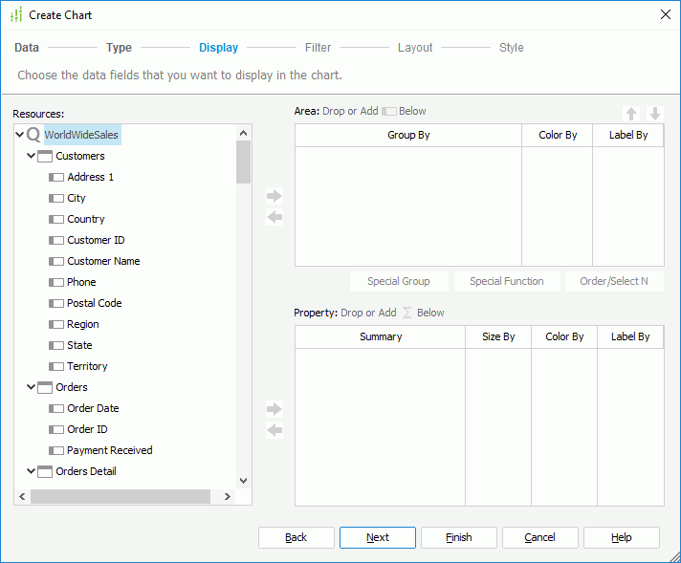
Task: Cancel the Create Chart dialog
Action: [x=539, y=537]
